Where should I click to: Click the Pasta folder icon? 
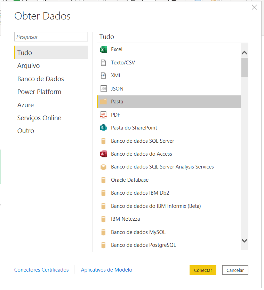tap(103, 102)
